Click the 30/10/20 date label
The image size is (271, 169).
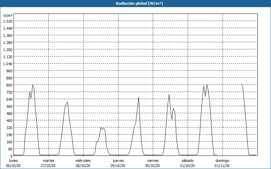coord(152,166)
